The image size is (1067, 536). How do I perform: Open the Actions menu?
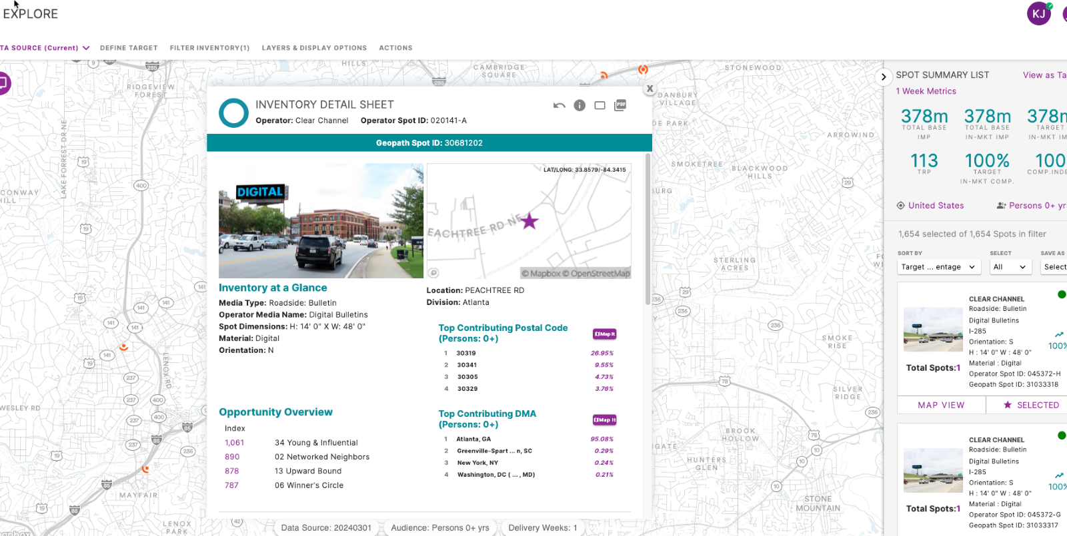pos(395,48)
